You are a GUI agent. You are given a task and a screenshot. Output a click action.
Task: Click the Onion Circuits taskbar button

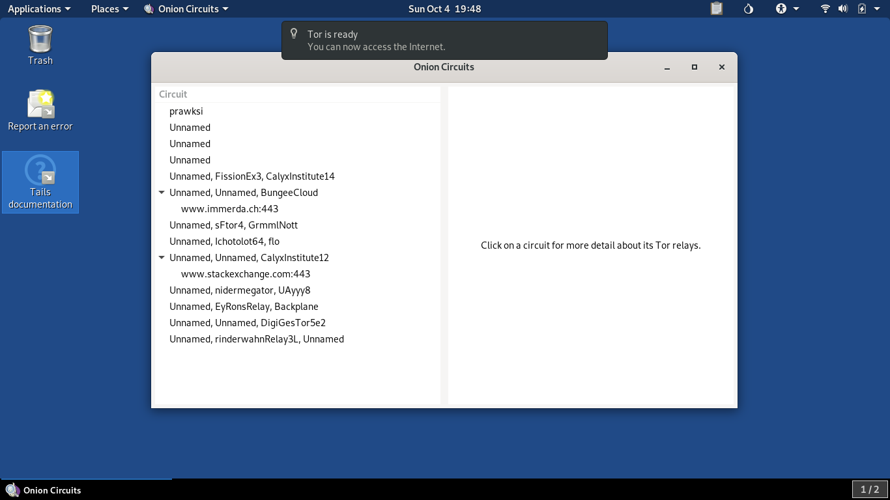point(86,490)
